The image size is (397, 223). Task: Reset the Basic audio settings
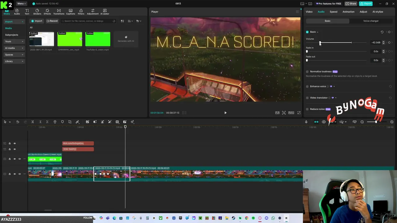point(382,32)
